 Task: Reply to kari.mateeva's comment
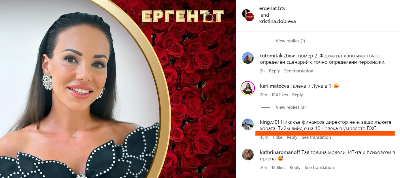[x=297, y=95]
